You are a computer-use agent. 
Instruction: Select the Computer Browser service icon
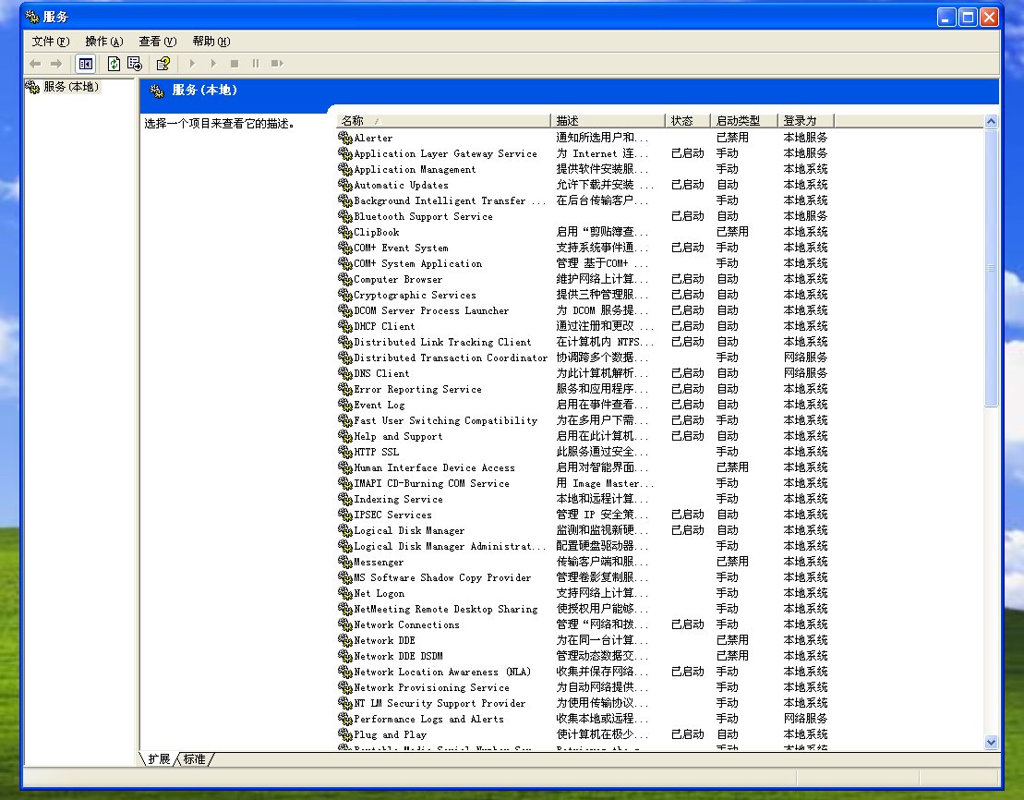click(344, 278)
